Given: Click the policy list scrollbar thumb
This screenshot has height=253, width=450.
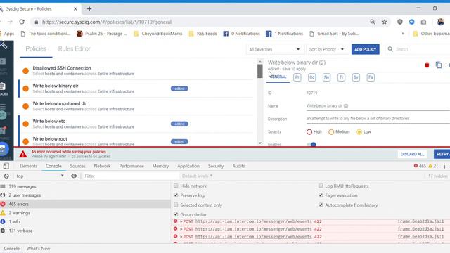Looking at the screenshot, I should (x=260, y=71).
